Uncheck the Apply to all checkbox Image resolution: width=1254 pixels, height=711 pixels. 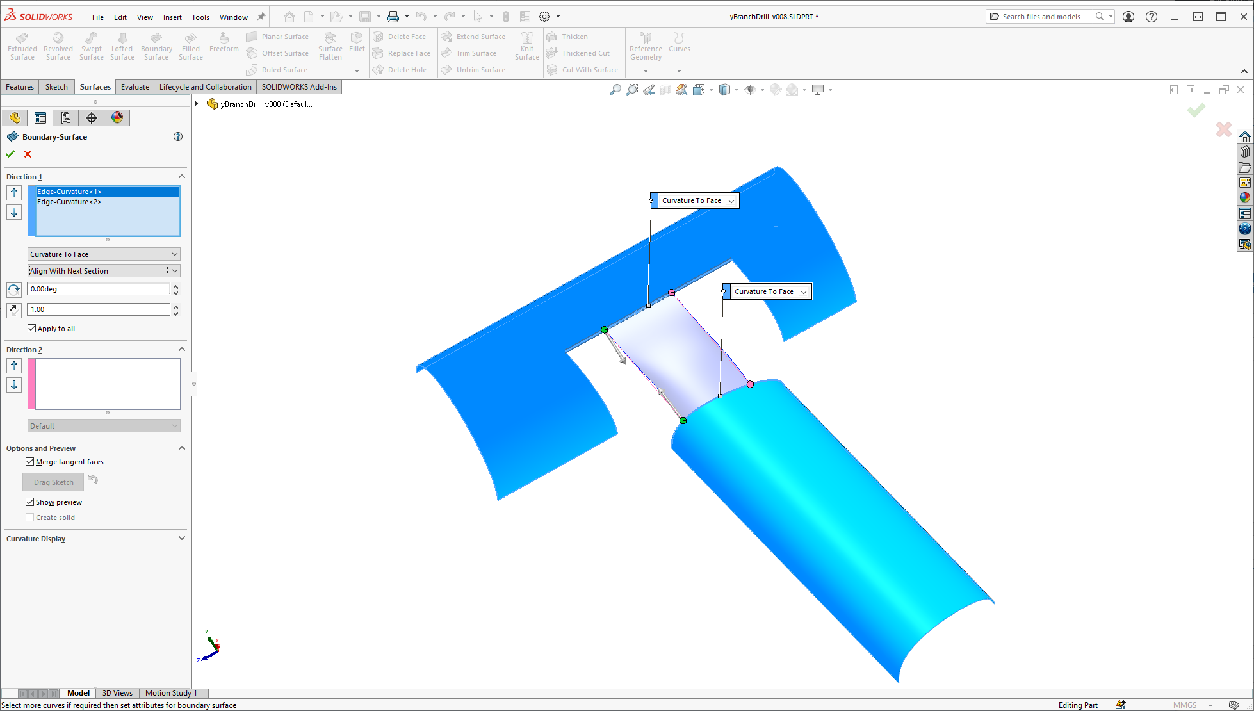point(31,329)
